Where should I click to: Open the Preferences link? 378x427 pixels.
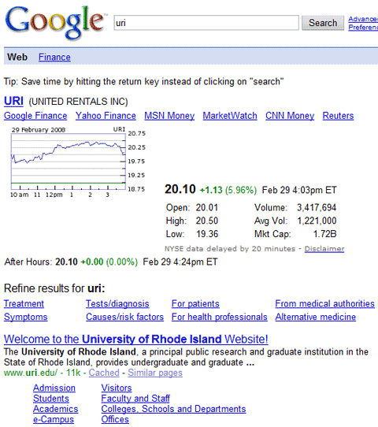coord(363,28)
